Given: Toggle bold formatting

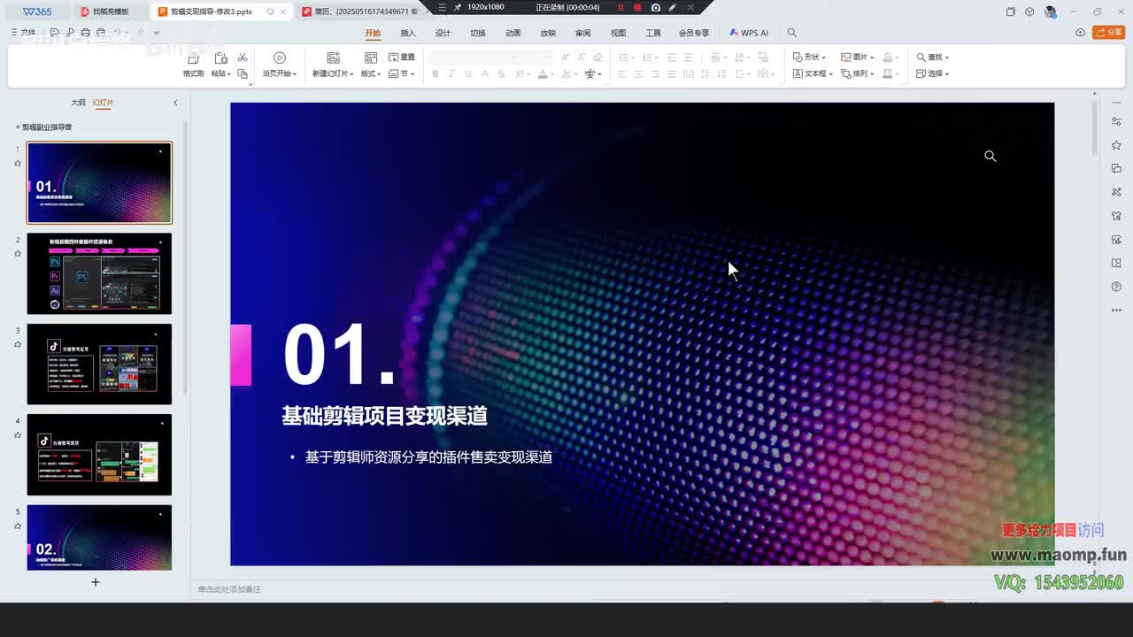Looking at the screenshot, I should pos(435,74).
